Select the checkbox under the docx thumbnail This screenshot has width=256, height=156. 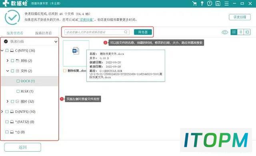click(x=65, y=71)
